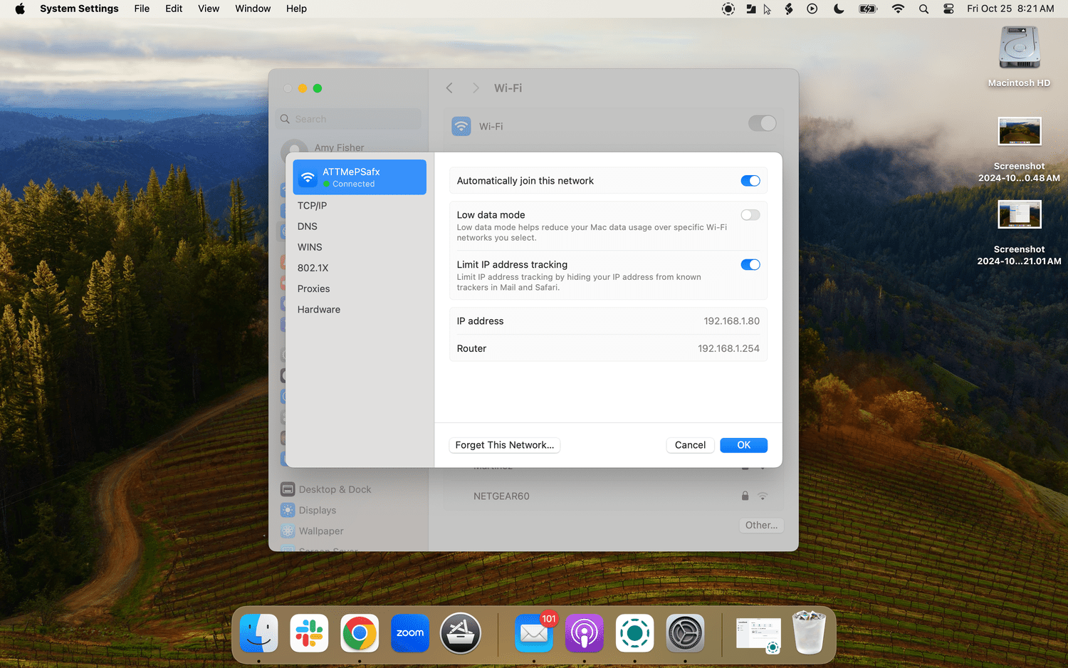Screen dimensions: 1068x668
Task: Launch Google Chrome from the dock
Action: point(360,633)
